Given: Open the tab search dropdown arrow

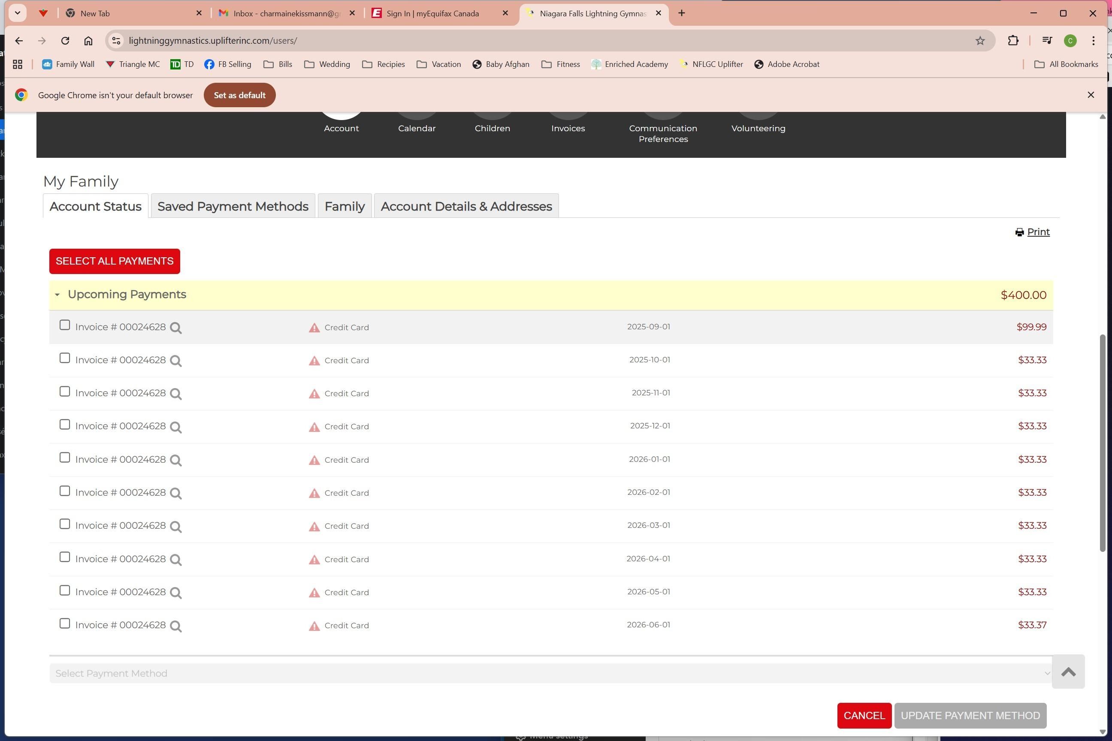Looking at the screenshot, I should click(x=18, y=13).
